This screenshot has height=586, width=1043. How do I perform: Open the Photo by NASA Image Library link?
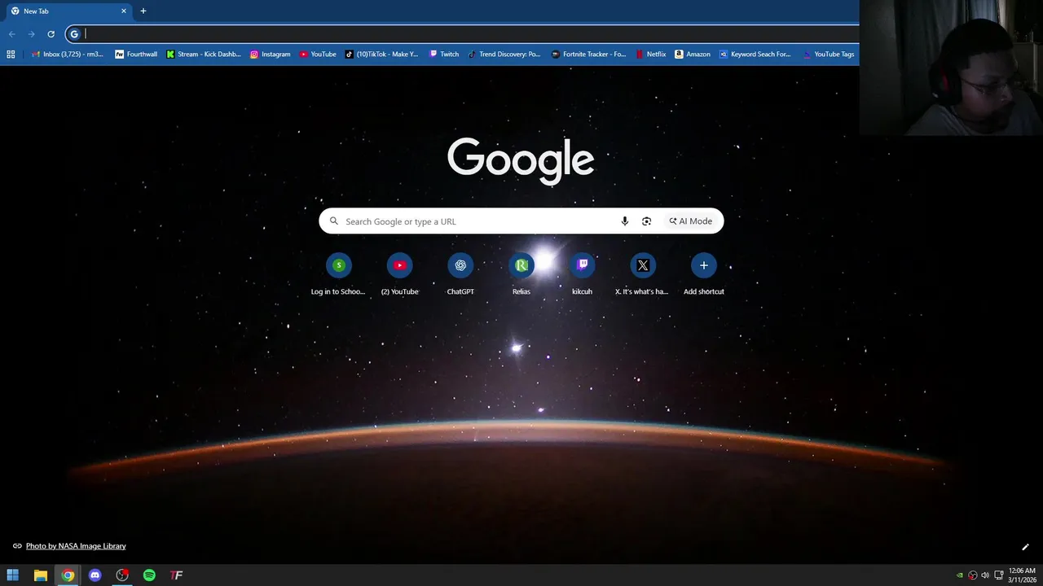(76, 546)
